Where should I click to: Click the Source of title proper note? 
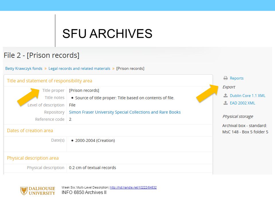[x=125, y=98]
